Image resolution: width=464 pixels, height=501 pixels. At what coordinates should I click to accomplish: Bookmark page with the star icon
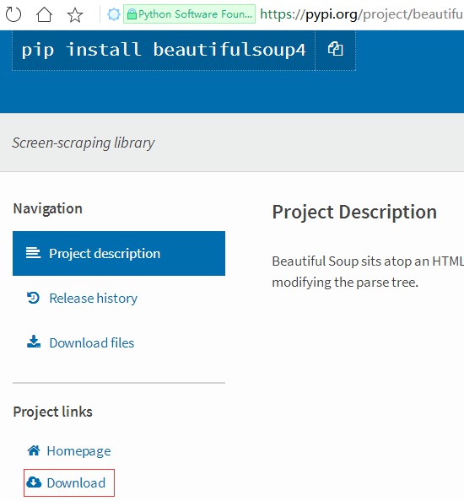75,14
